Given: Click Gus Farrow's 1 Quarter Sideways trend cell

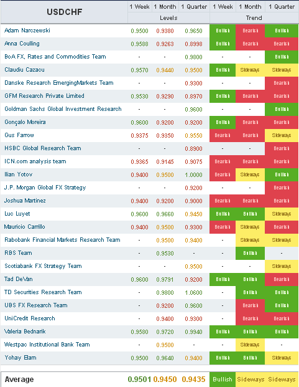Looking at the screenshot, I should tap(281, 135).
